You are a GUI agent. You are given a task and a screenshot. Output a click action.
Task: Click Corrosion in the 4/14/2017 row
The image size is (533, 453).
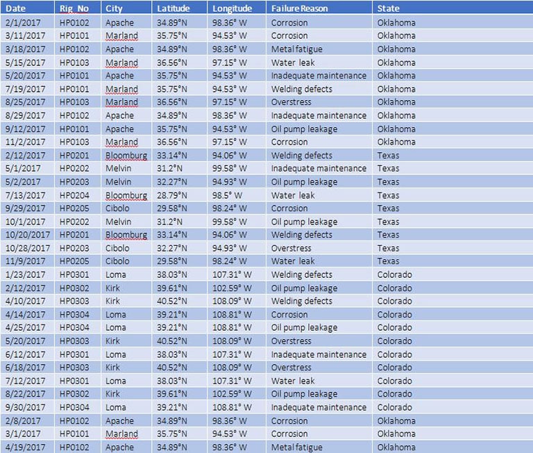pyautogui.click(x=289, y=315)
